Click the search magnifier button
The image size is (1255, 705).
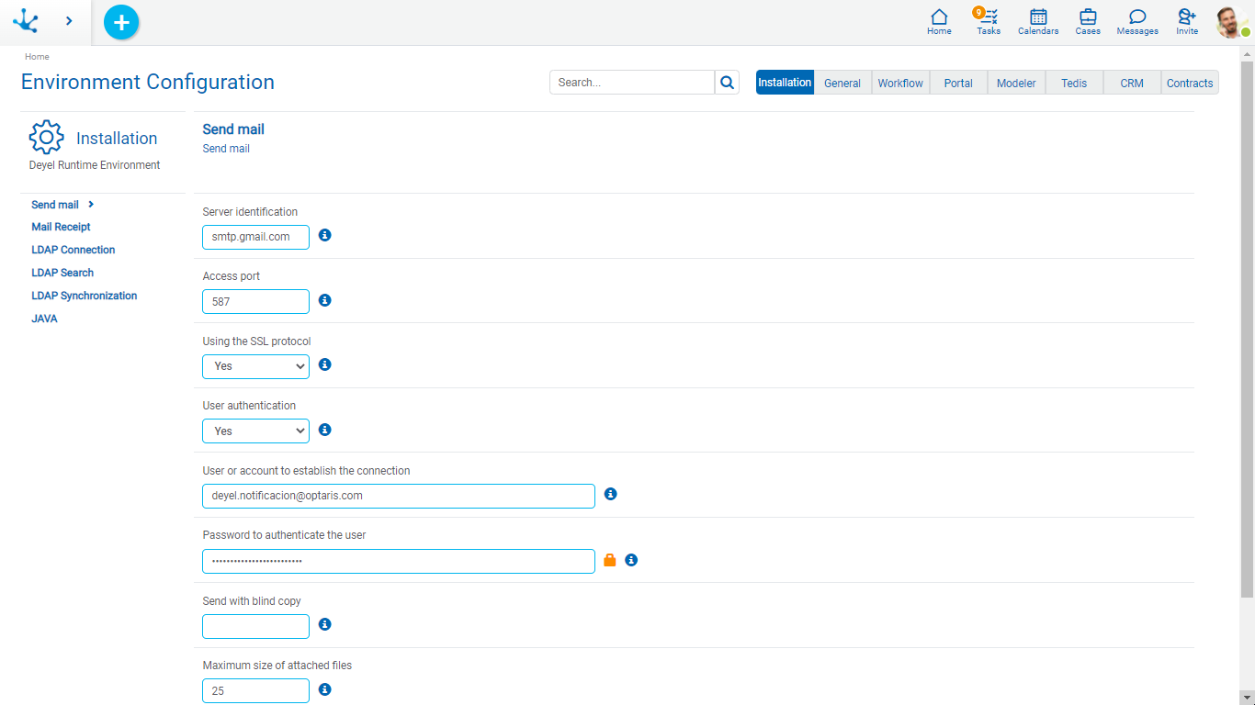click(x=727, y=83)
